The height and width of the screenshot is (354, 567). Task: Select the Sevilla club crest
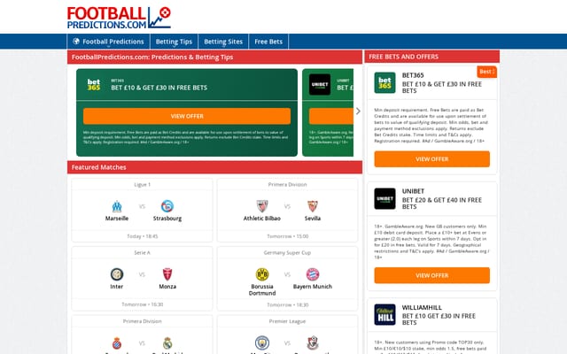(x=313, y=206)
